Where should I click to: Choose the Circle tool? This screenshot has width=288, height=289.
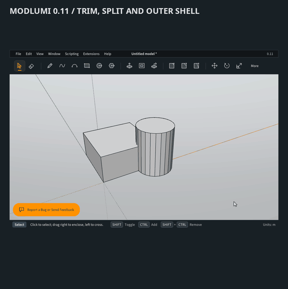pyautogui.click(x=99, y=66)
